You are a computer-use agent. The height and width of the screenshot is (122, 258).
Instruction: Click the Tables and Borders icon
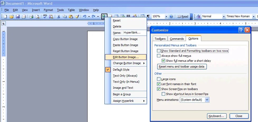pos(110,16)
